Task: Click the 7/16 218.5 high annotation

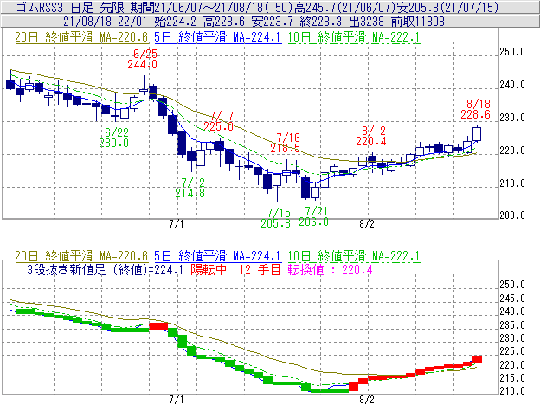Action: pyautogui.click(x=286, y=143)
